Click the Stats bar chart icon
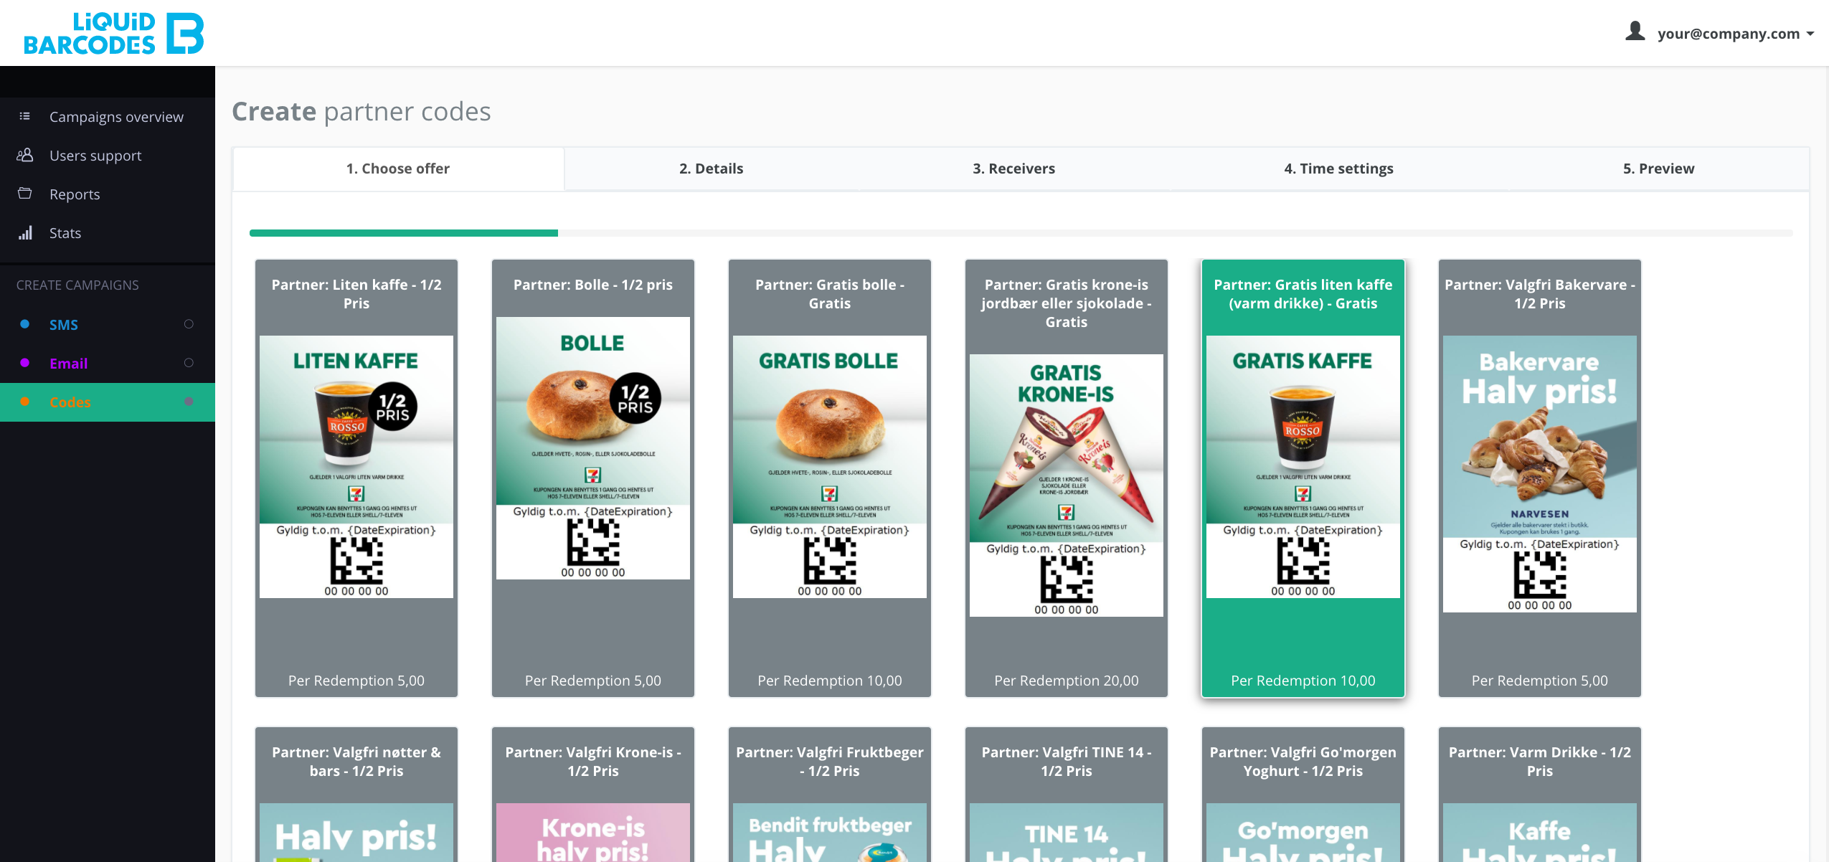Screen dimensions: 1829x862 pyautogui.click(x=25, y=232)
